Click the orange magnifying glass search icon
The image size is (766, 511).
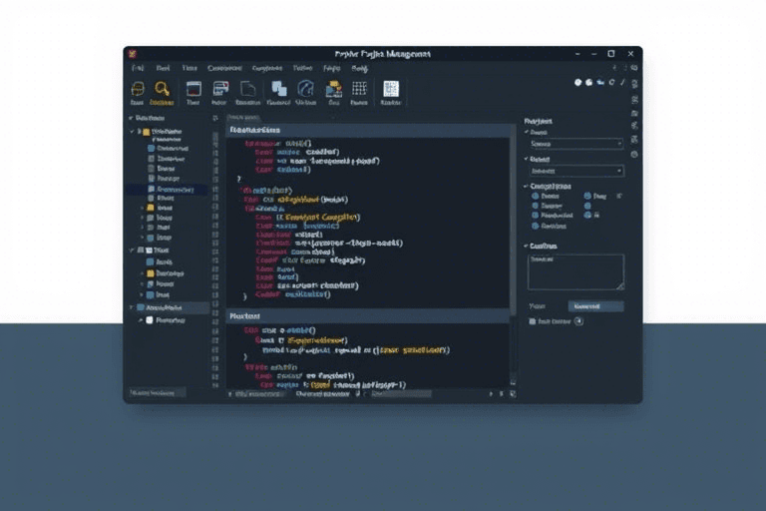[x=162, y=89]
